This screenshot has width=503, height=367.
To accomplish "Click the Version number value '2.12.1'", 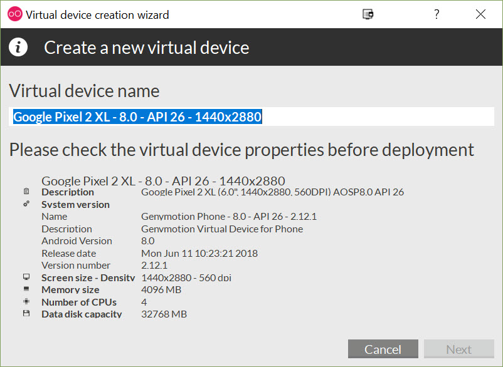I will [154, 265].
